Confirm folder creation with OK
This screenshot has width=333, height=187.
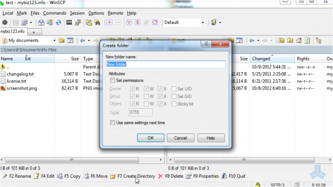(x=151, y=138)
